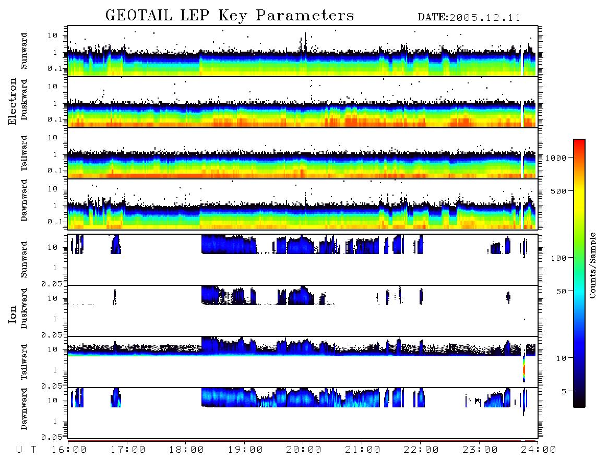This screenshot has width=596, height=459.
Task: Click the 50 colorbar tick value
Action: 561,292
